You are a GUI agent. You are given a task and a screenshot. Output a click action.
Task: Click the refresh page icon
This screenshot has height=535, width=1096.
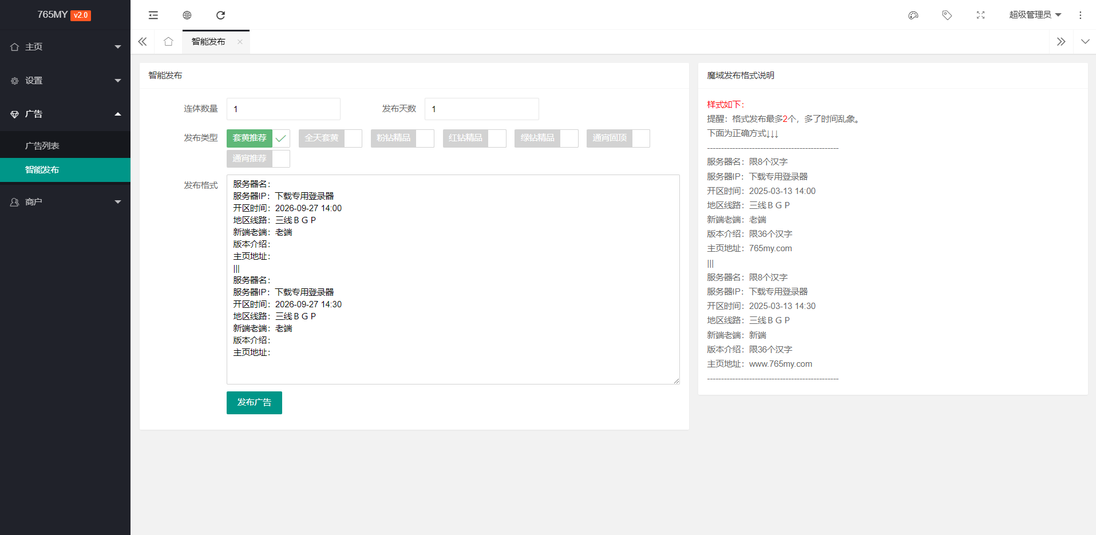[221, 15]
